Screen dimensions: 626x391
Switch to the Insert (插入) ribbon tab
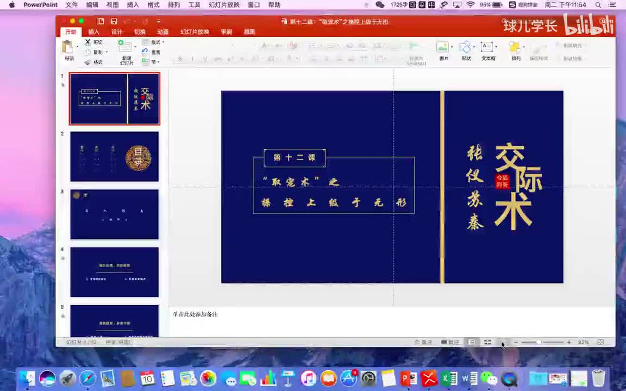click(94, 32)
